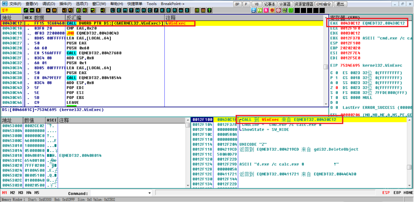
Task: Open the 调试(D) menu
Action: click(x=49, y=4)
